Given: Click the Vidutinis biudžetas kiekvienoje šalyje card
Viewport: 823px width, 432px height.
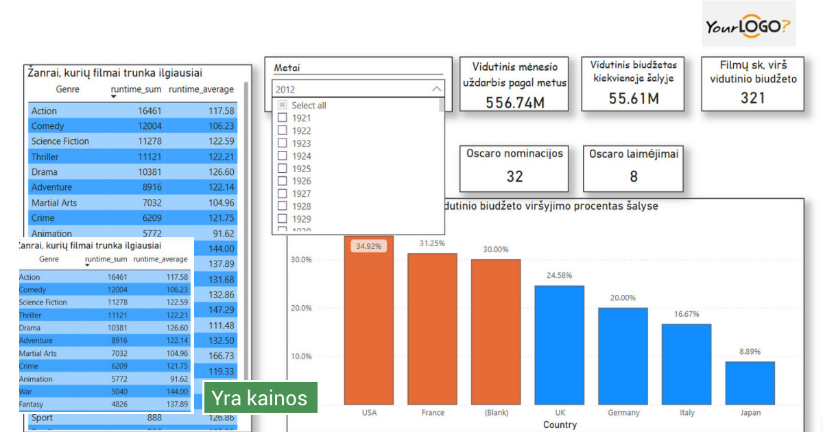Looking at the screenshot, I should click(x=632, y=83).
